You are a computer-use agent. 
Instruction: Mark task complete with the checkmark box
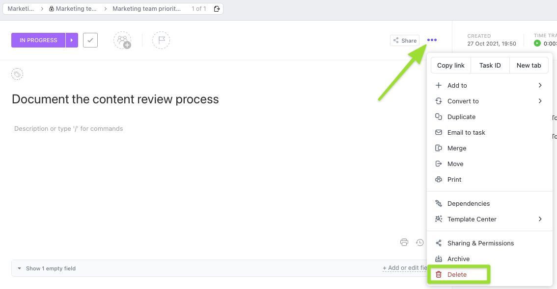90,40
